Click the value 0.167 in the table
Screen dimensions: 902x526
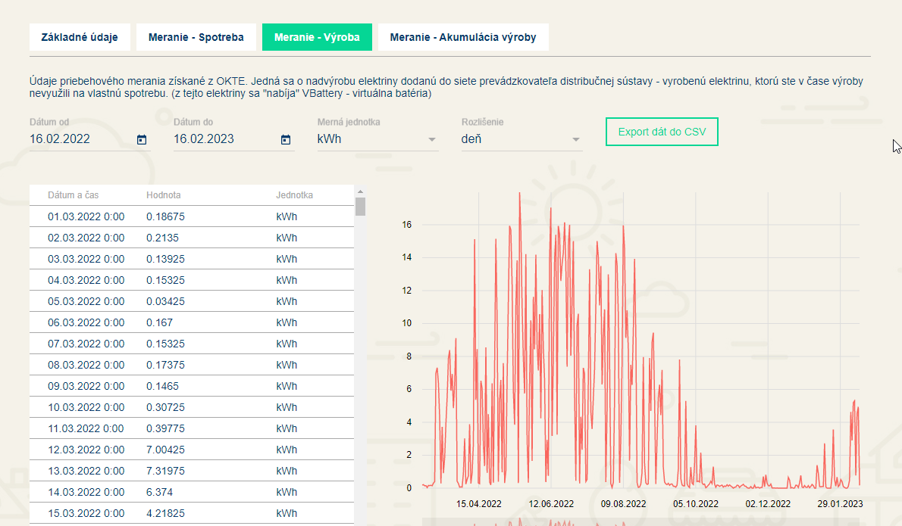pos(159,322)
